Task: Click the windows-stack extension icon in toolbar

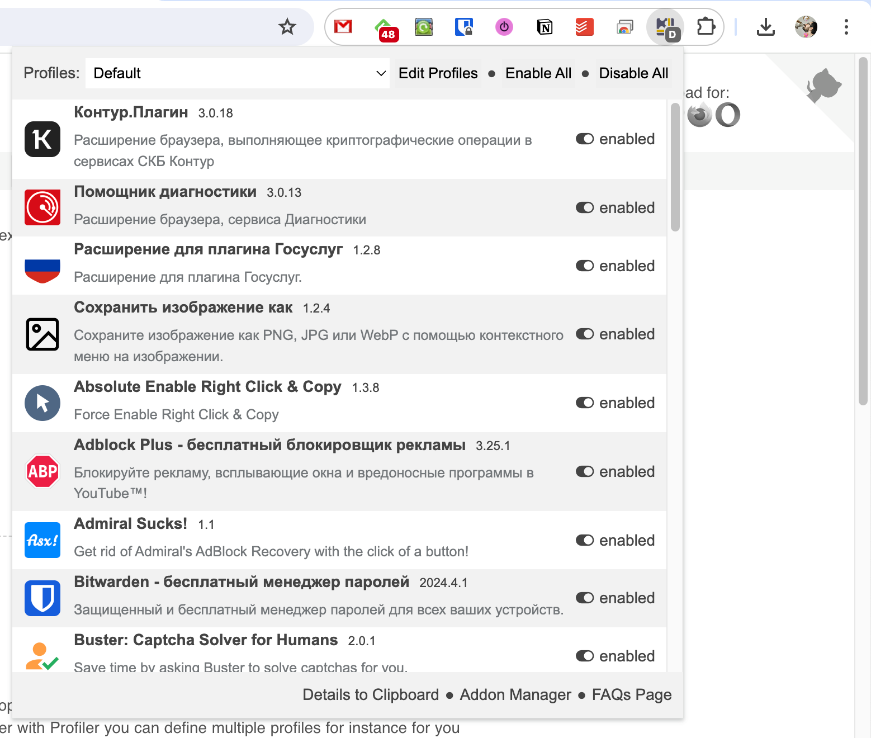Action: tap(625, 26)
